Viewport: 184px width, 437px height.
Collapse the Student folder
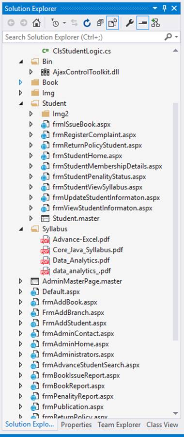(x=21, y=103)
